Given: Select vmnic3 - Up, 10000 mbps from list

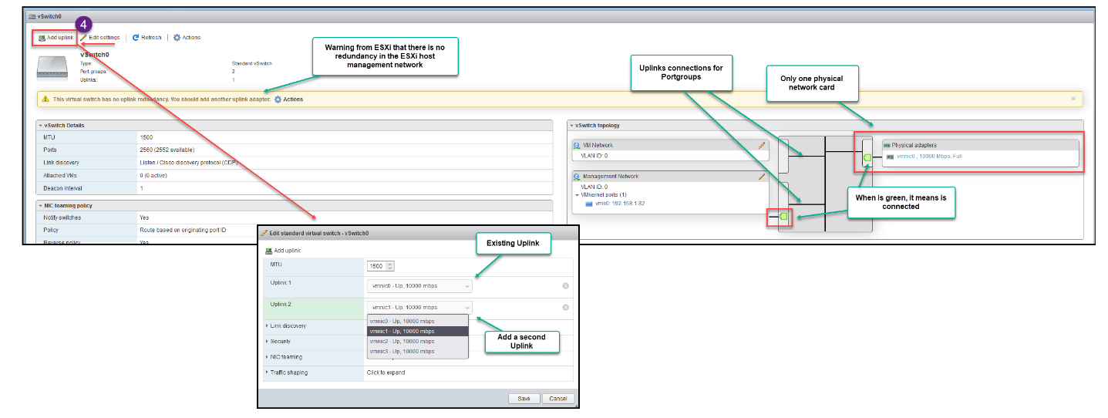Looking at the screenshot, I should coord(417,351).
